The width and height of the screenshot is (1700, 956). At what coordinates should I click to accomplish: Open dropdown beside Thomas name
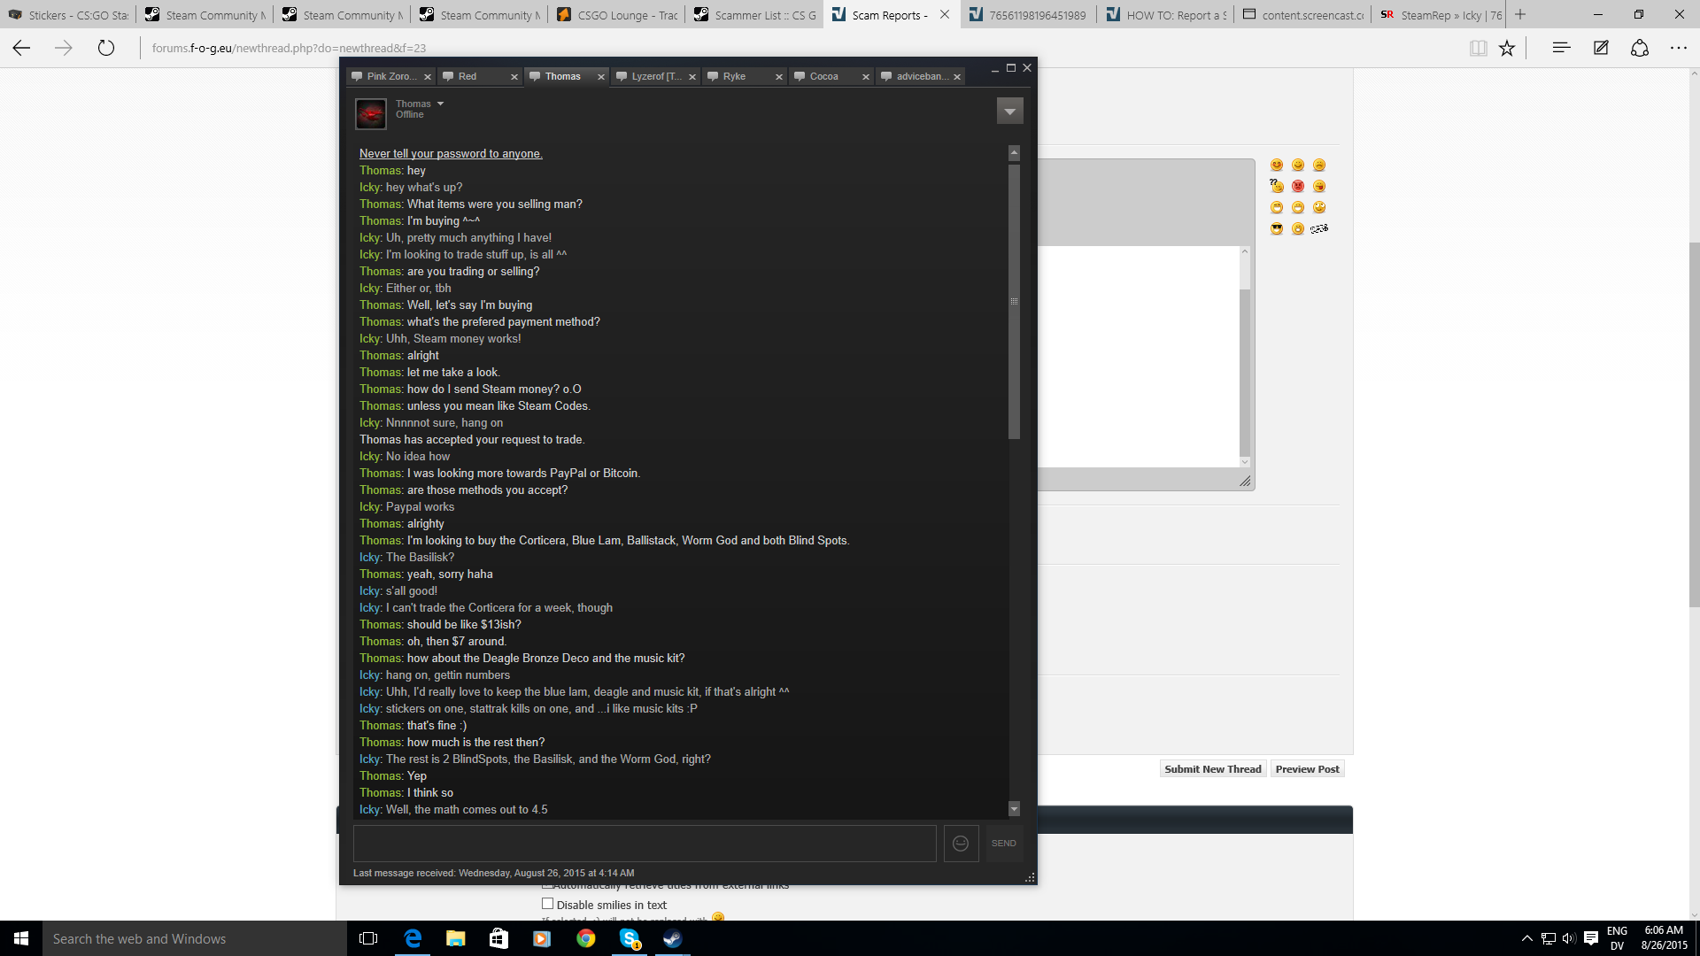pos(440,104)
